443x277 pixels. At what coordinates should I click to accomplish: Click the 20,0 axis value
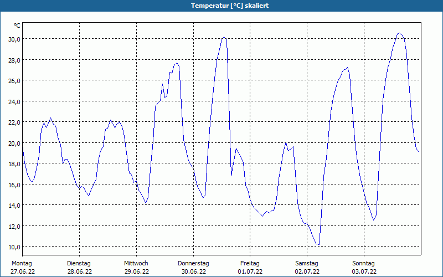click(14, 143)
